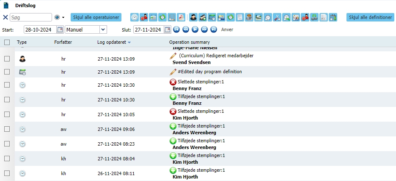Jump to first period button

tap(176, 29)
